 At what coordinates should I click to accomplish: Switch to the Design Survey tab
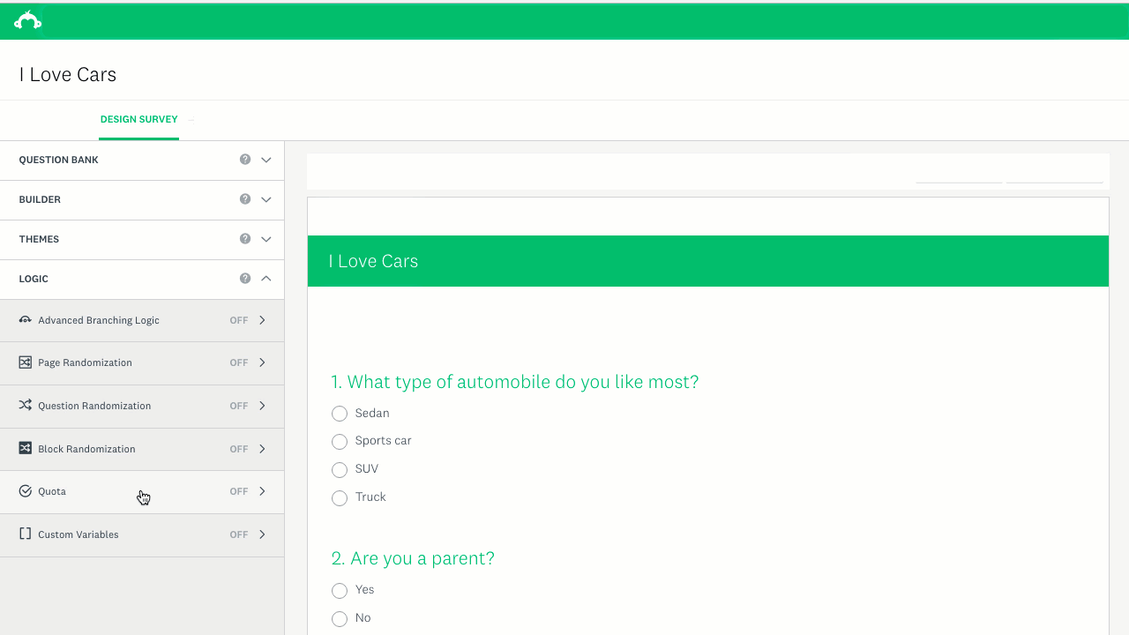(138, 119)
